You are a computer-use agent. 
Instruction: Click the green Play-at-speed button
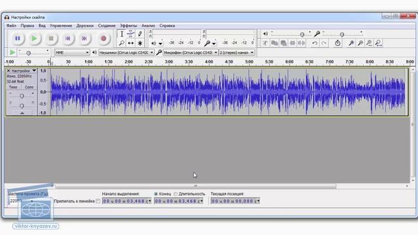(12, 52)
